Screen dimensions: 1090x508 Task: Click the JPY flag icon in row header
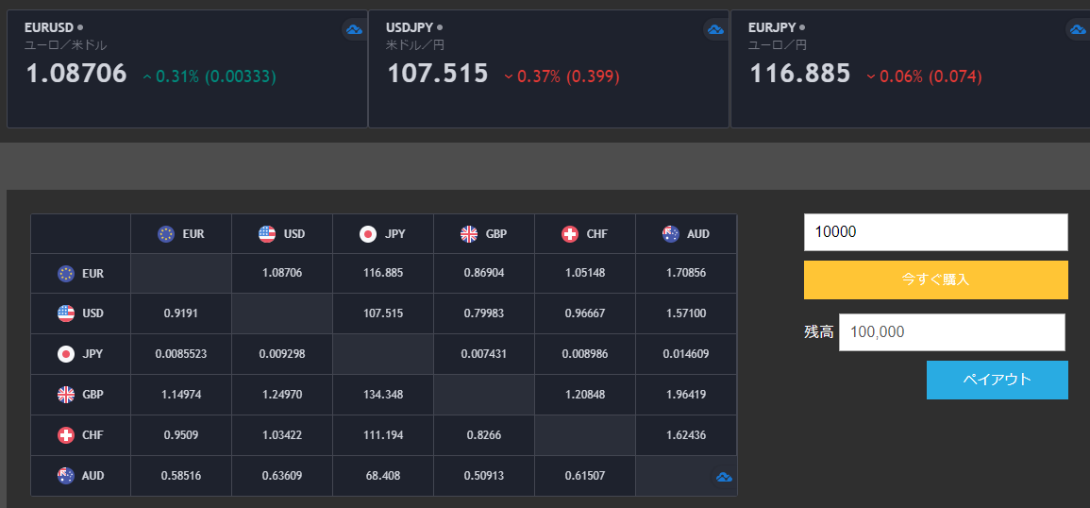point(66,354)
